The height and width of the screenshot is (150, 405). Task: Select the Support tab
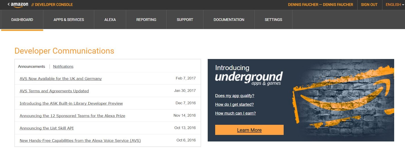pyautogui.click(x=185, y=20)
